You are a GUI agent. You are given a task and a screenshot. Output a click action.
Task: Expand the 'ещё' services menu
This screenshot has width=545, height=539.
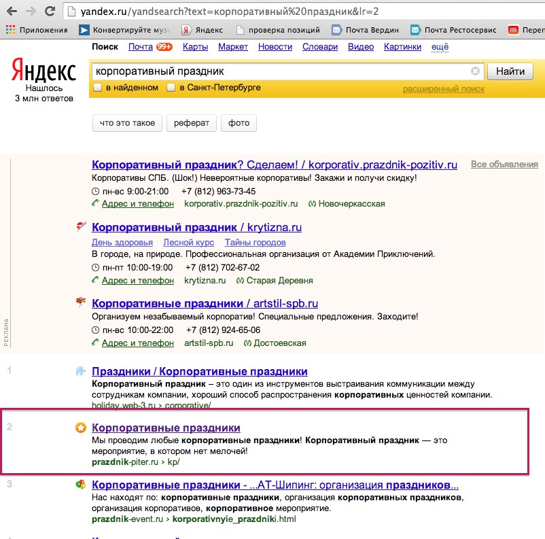pos(440,47)
